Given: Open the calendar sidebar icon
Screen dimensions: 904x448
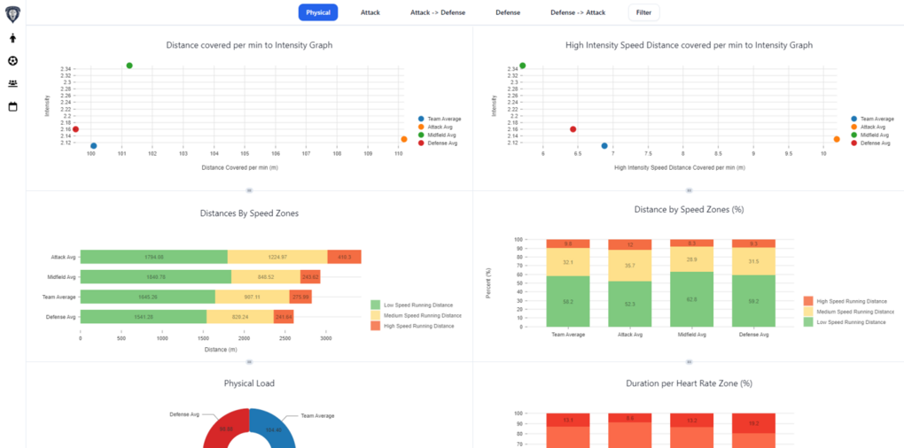Looking at the screenshot, I should pyautogui.click(x=12, y=107).
